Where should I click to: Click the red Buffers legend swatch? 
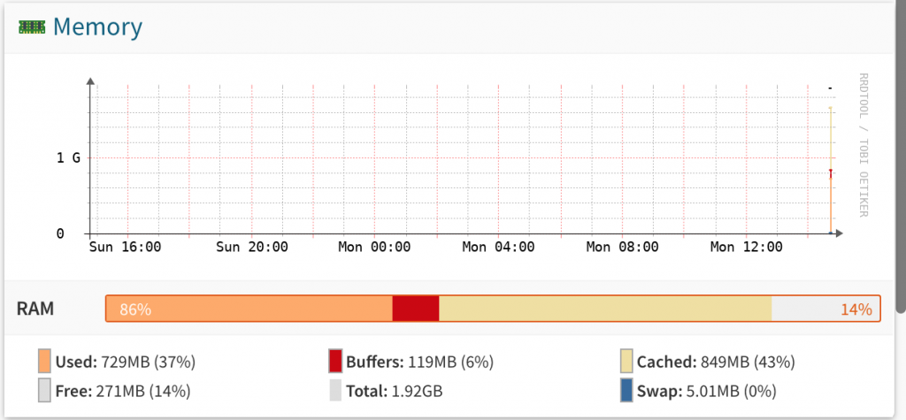click(x=335, y=362)
